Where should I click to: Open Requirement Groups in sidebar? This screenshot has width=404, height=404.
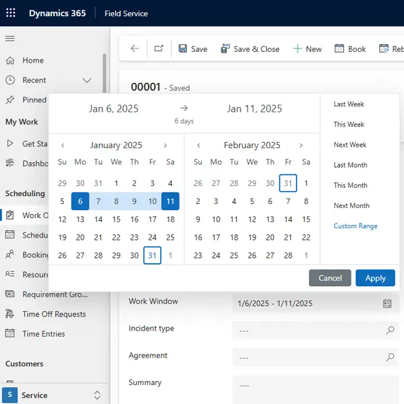pos(54,294)
